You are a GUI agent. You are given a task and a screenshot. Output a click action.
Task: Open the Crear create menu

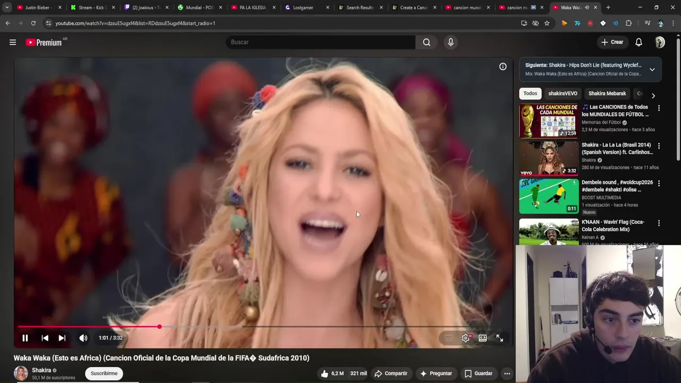[x=612, y=42]
